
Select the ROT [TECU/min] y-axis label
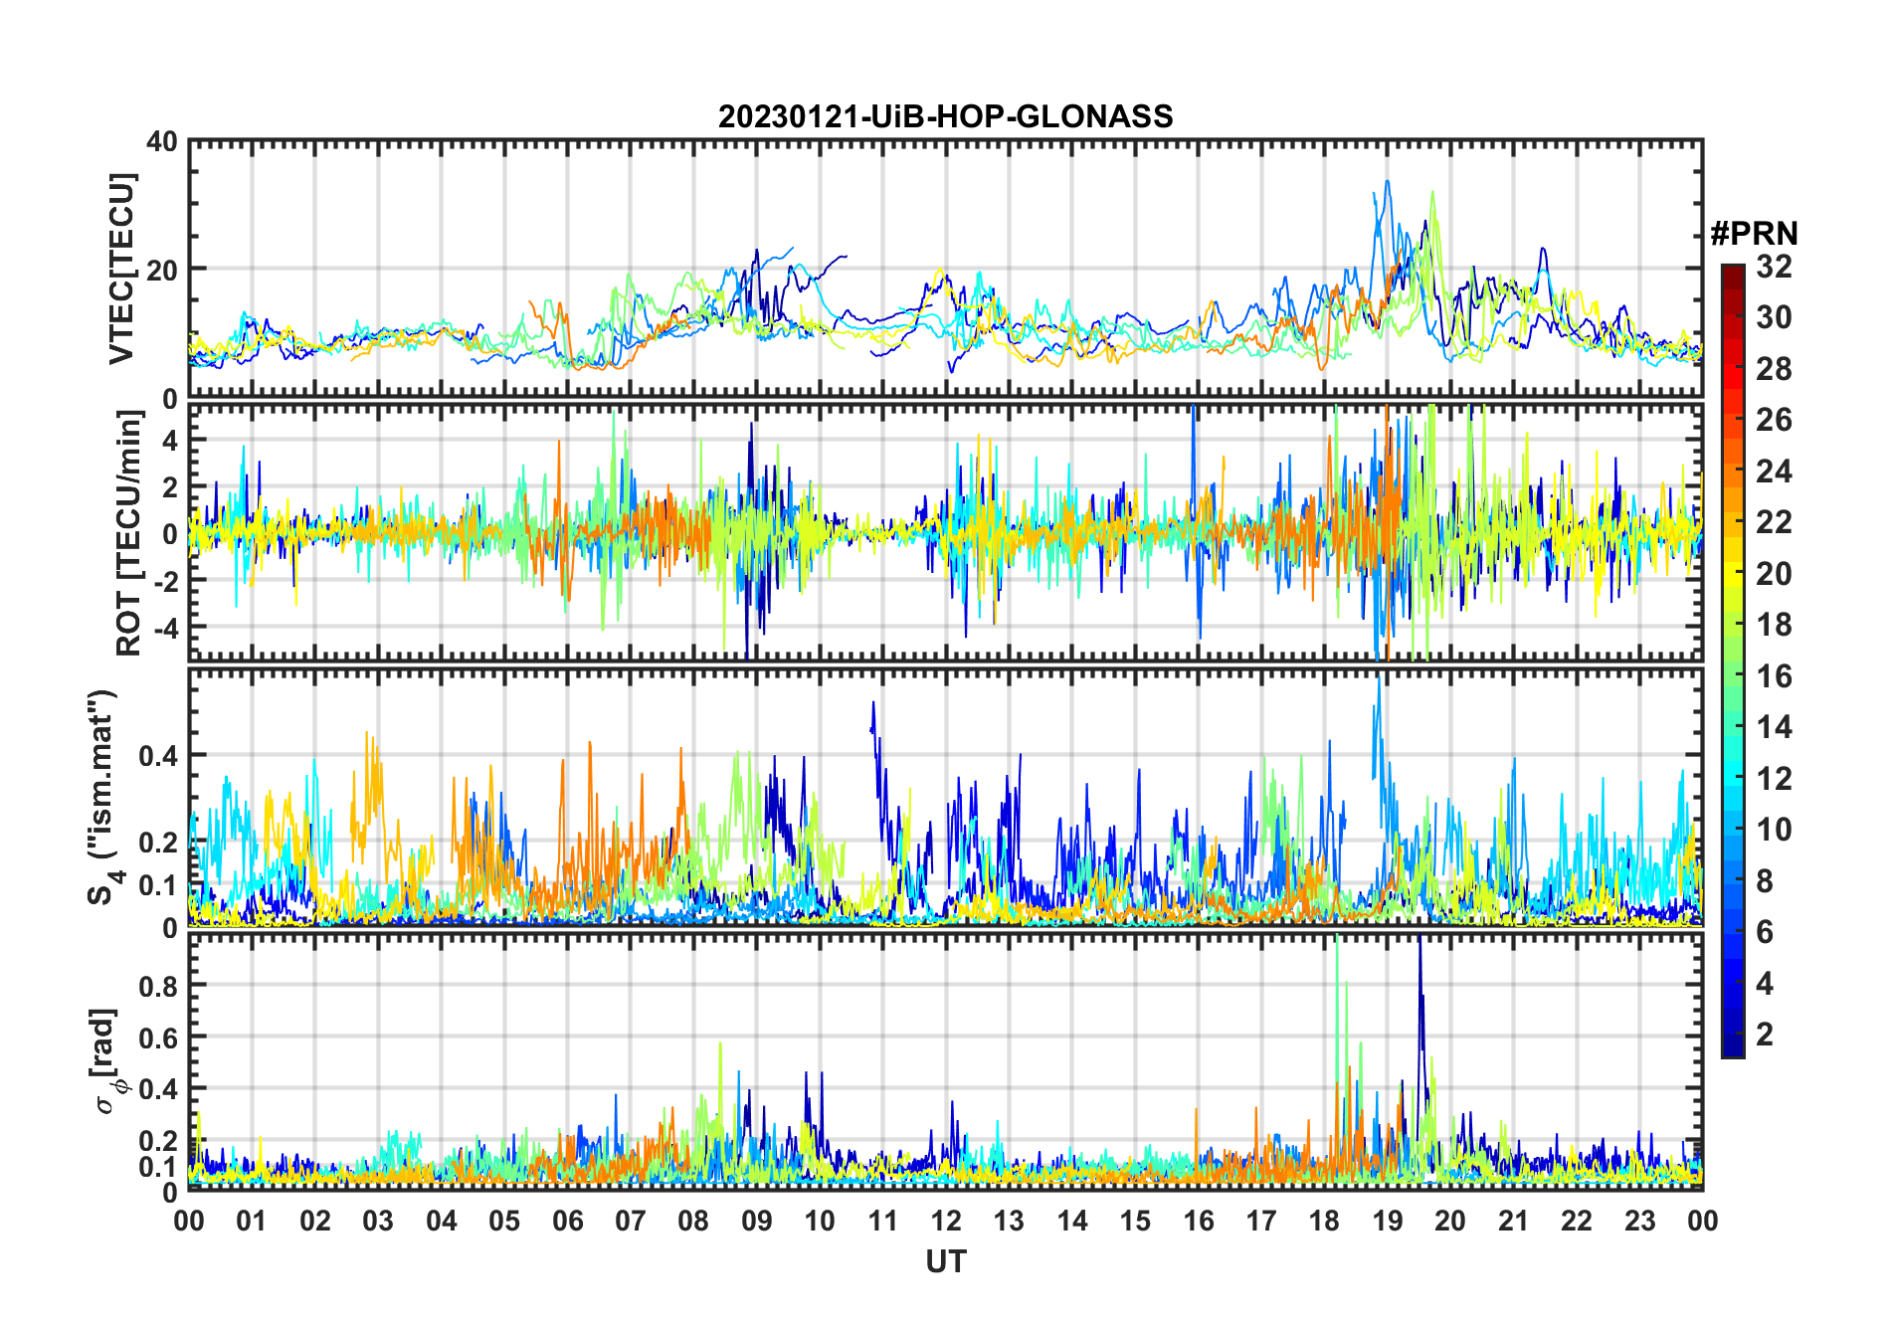[x=129, y=532]
